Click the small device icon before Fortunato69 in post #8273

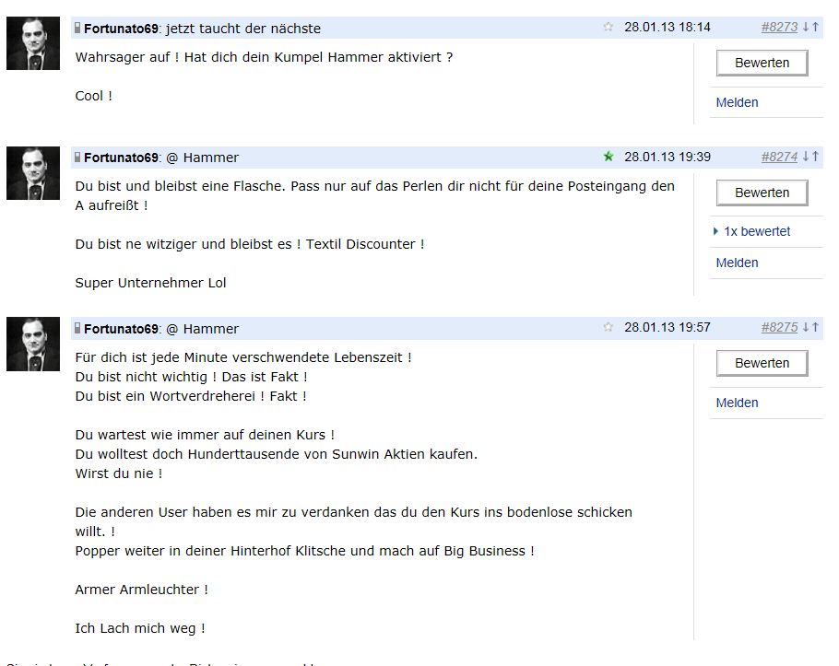click(78, 28)
